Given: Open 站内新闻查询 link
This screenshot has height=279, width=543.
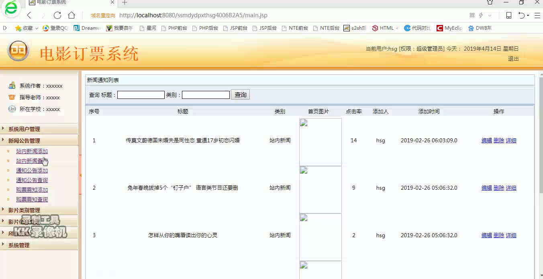Looking at the screenshot, I should tap(32, 161).
